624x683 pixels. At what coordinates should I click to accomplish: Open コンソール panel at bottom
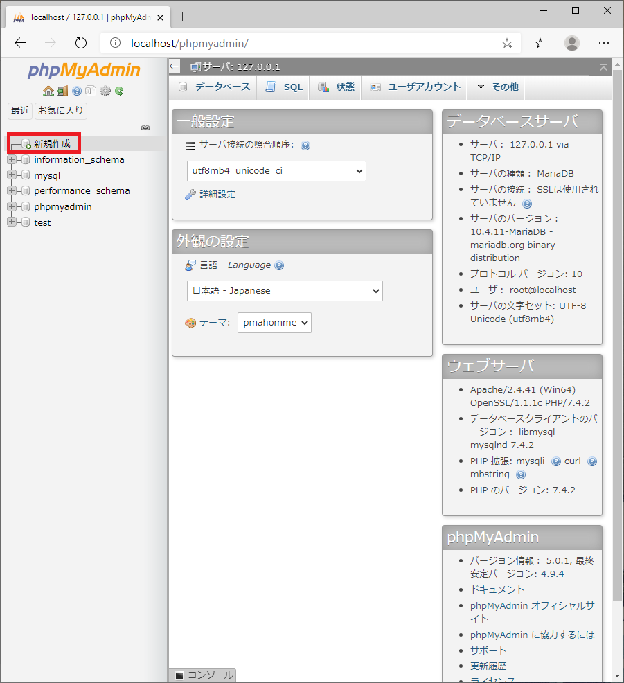(x=204, y=675)
